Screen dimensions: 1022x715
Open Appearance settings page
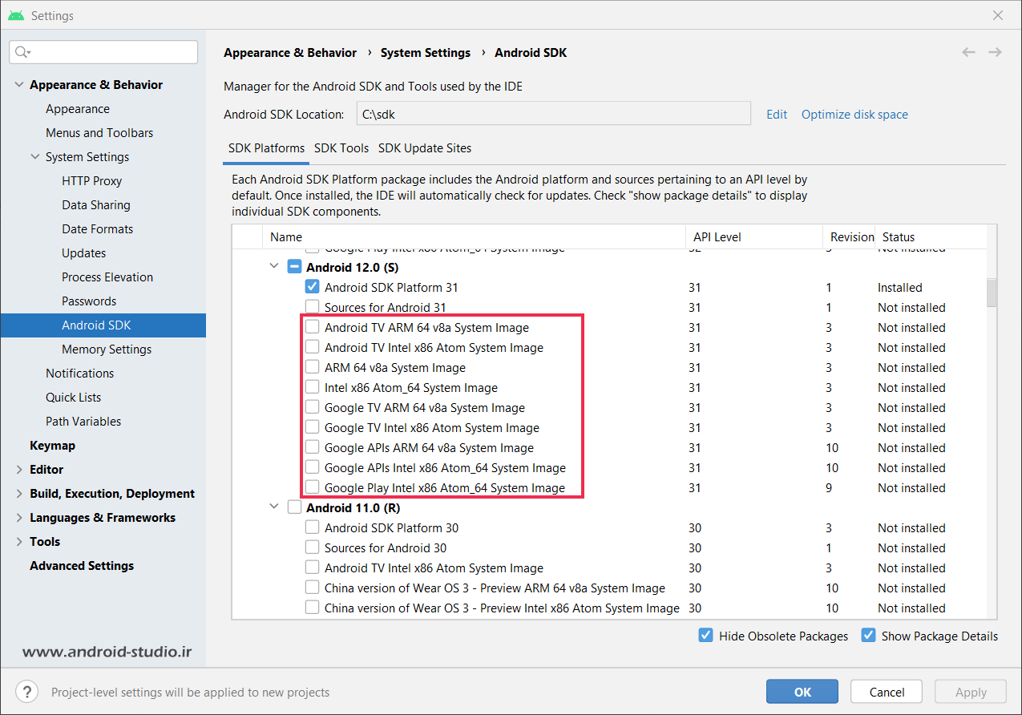point(78,109)
